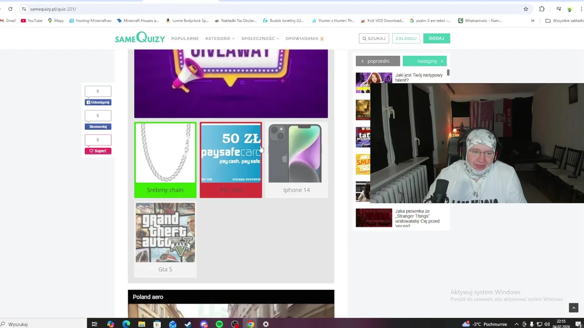The height and width of the screenshot is (328, 584).
Task: Open Steam from the taskbar
Action: 188,324
